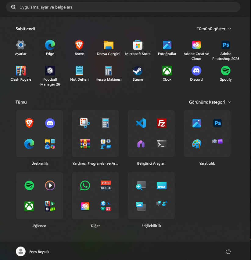Open Enes Beyazlı user account menu

coord(33,251)
